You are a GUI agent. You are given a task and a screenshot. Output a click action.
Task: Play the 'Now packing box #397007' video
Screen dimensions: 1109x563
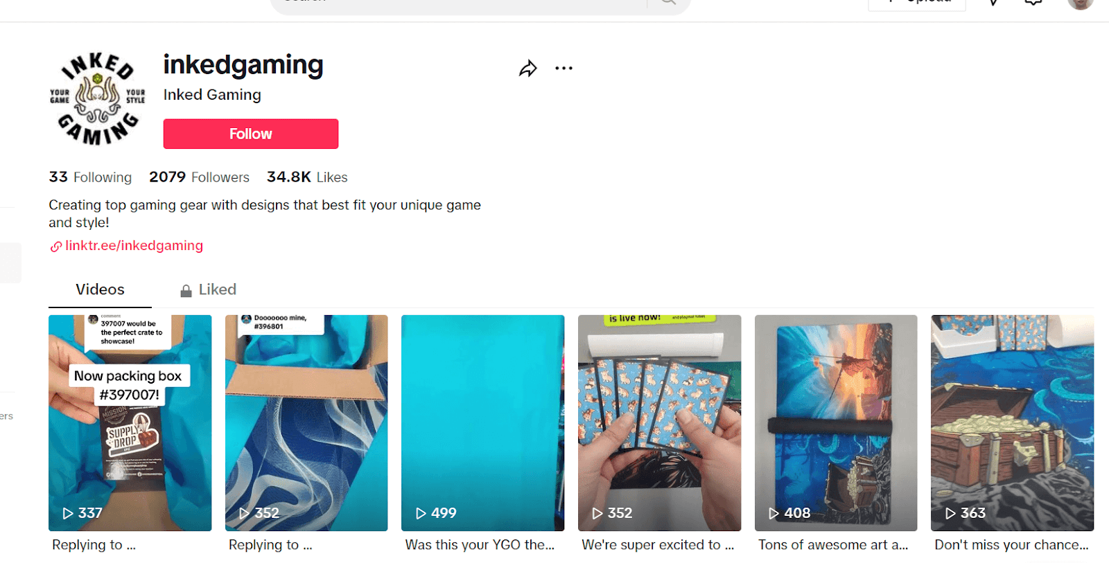[x=130, y=423]
